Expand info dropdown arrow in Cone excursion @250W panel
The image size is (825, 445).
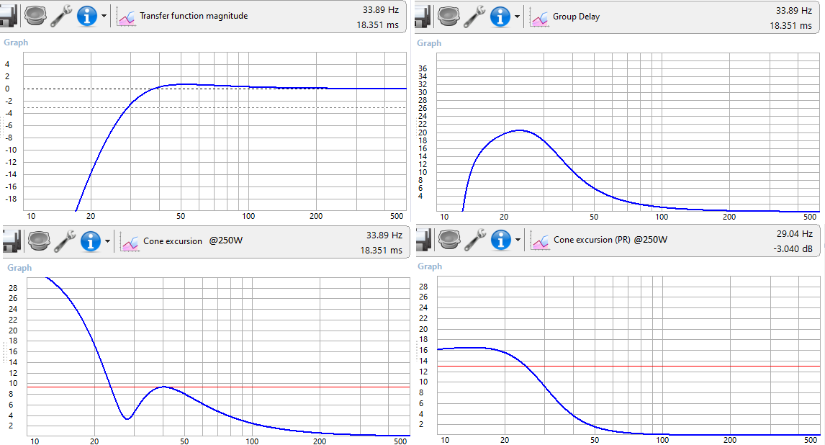(x=107, y=241)
